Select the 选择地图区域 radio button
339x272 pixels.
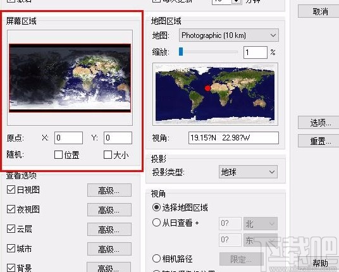point(156,207)
